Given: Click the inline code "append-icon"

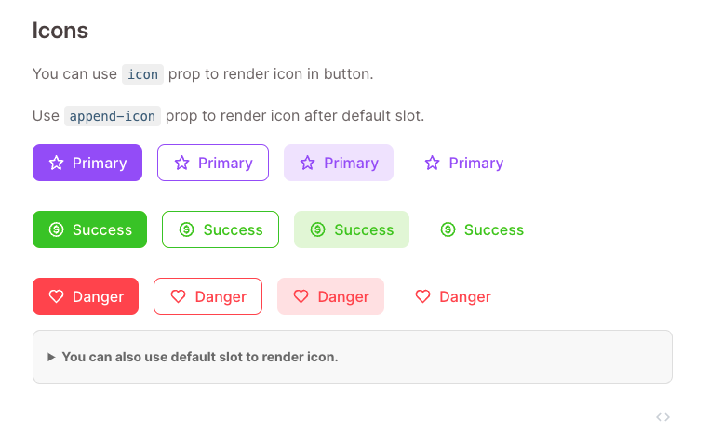Looking at the screenshot, I should coord(113,116).
